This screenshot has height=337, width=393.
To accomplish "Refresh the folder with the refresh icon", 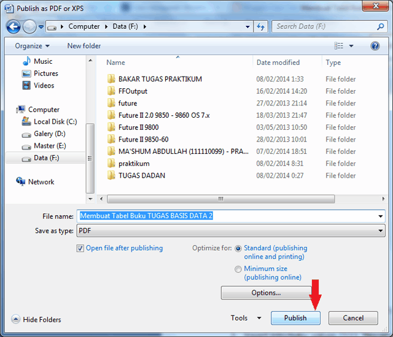I will click(x=260, y=26).
